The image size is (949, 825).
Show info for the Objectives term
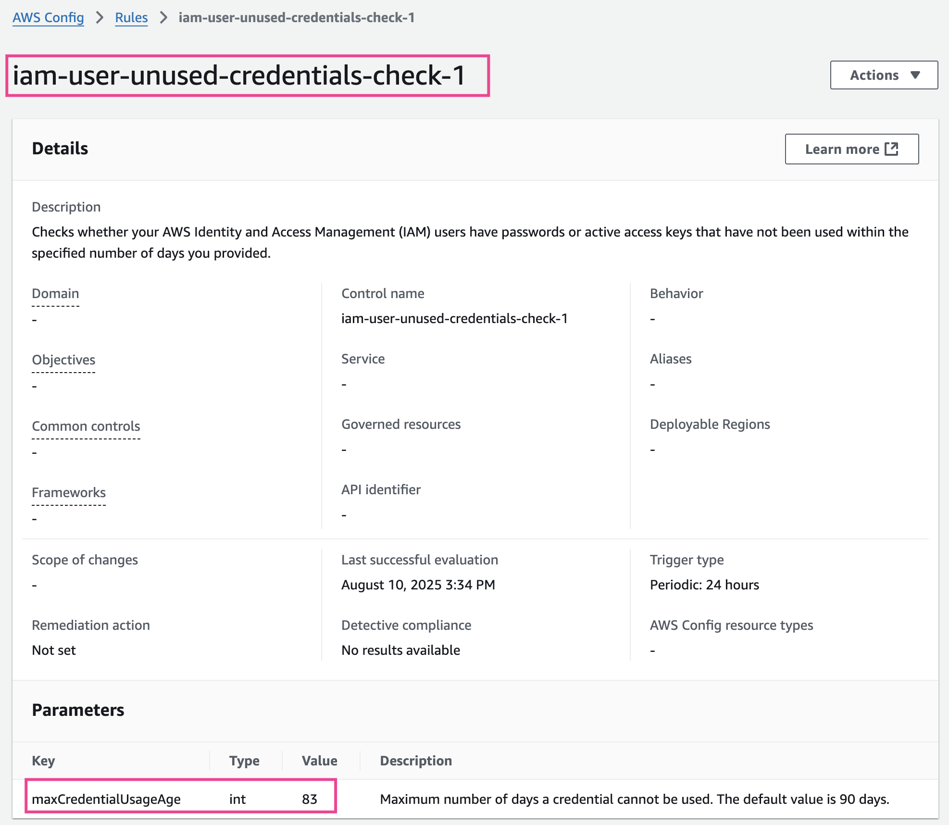(63, 360)
